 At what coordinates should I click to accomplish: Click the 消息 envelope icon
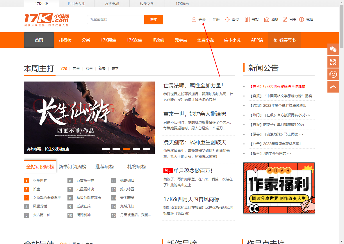267,19
